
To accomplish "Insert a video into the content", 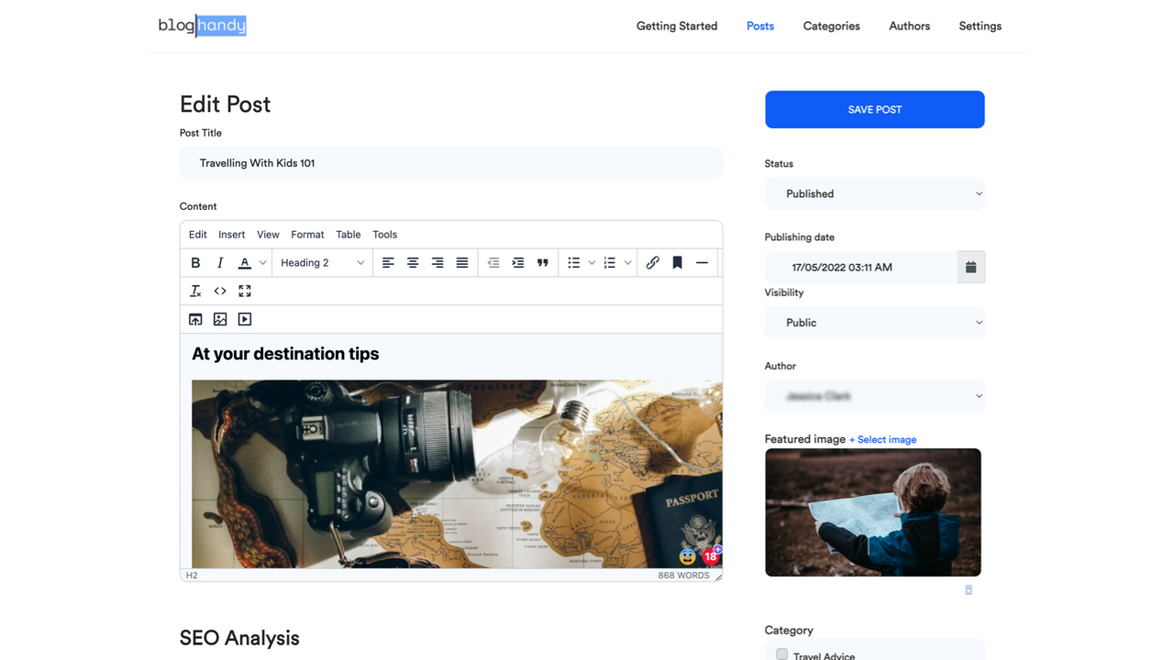I will click(x=244, y=318).
